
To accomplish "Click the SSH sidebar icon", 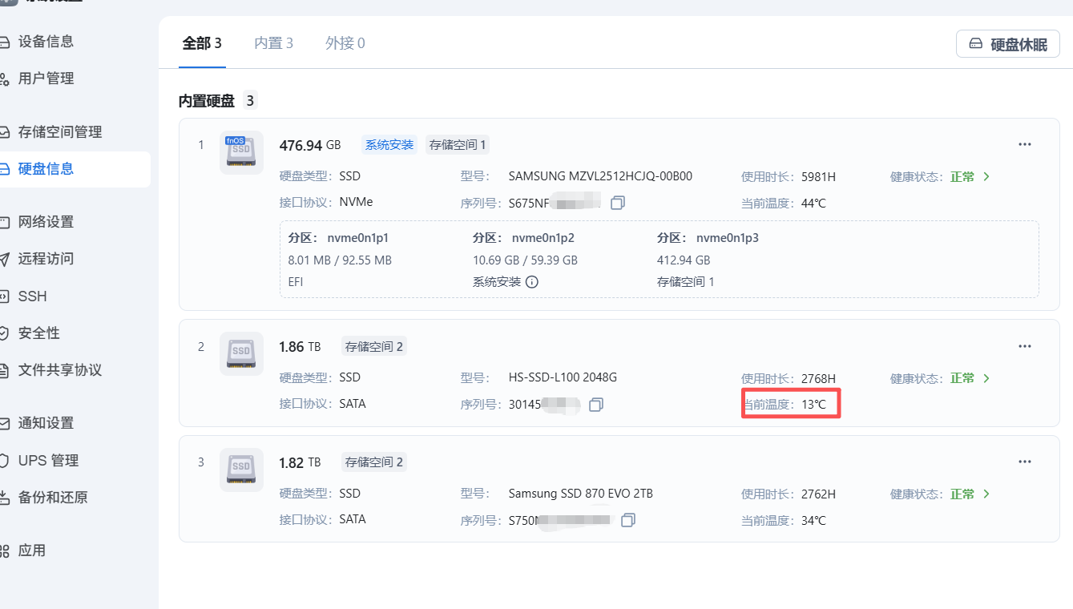I will [x=4, y=296].
